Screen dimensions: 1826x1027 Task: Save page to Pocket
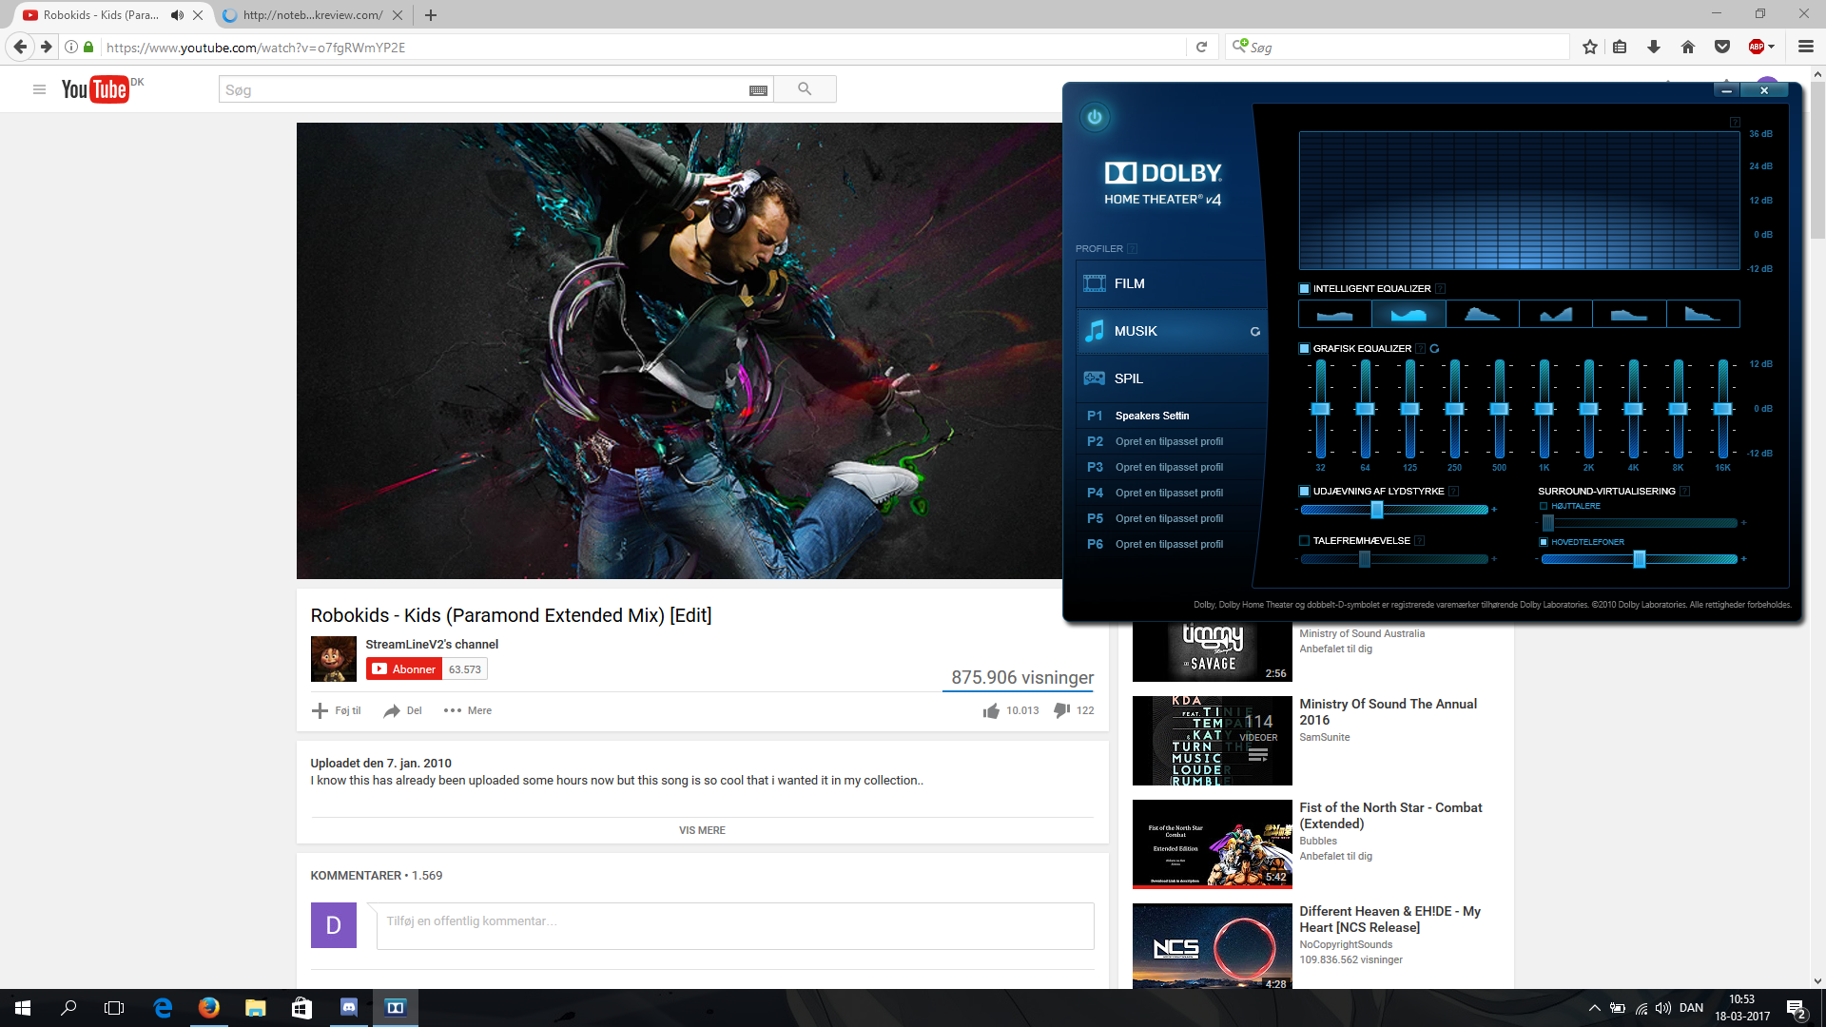tap(1722, 47)
